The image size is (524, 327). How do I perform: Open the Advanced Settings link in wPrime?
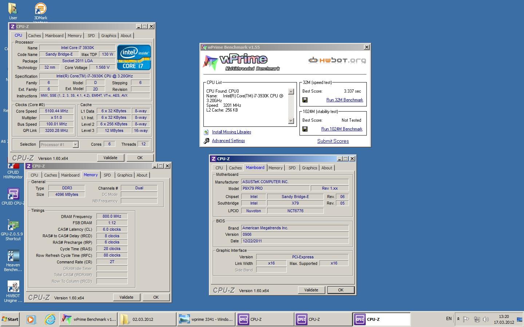(x=228, y=141)
